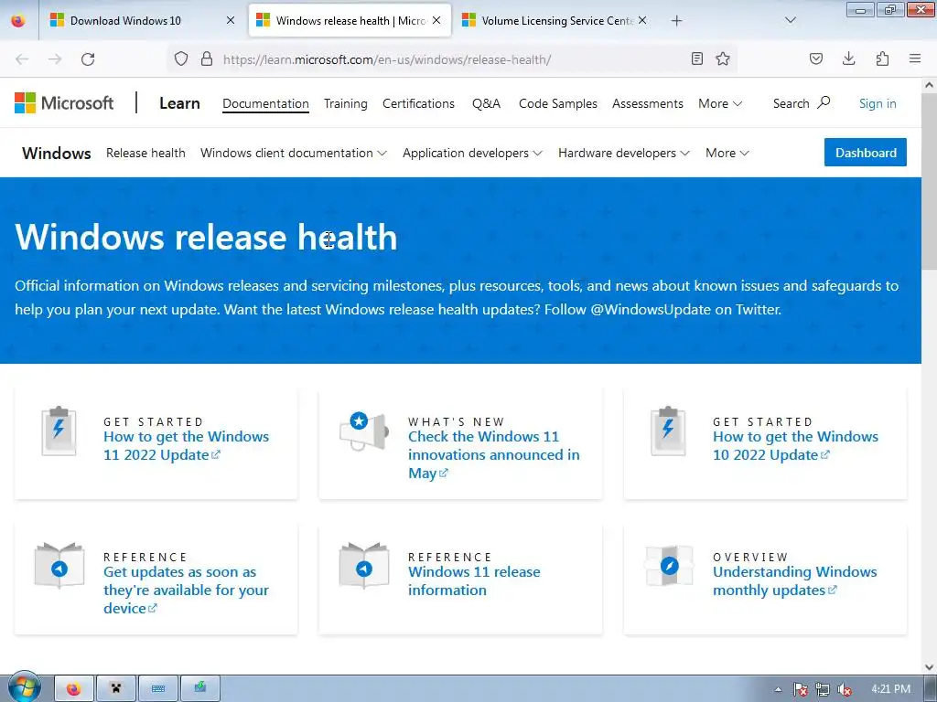The image size is (937, 702).
Task: Click the on-screen keyboard taskbar button
Action: point(158,689)
